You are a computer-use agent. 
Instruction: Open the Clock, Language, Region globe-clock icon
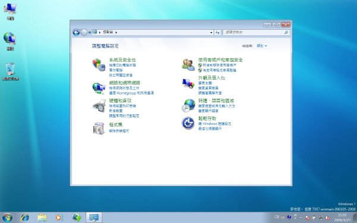(189, 105)
